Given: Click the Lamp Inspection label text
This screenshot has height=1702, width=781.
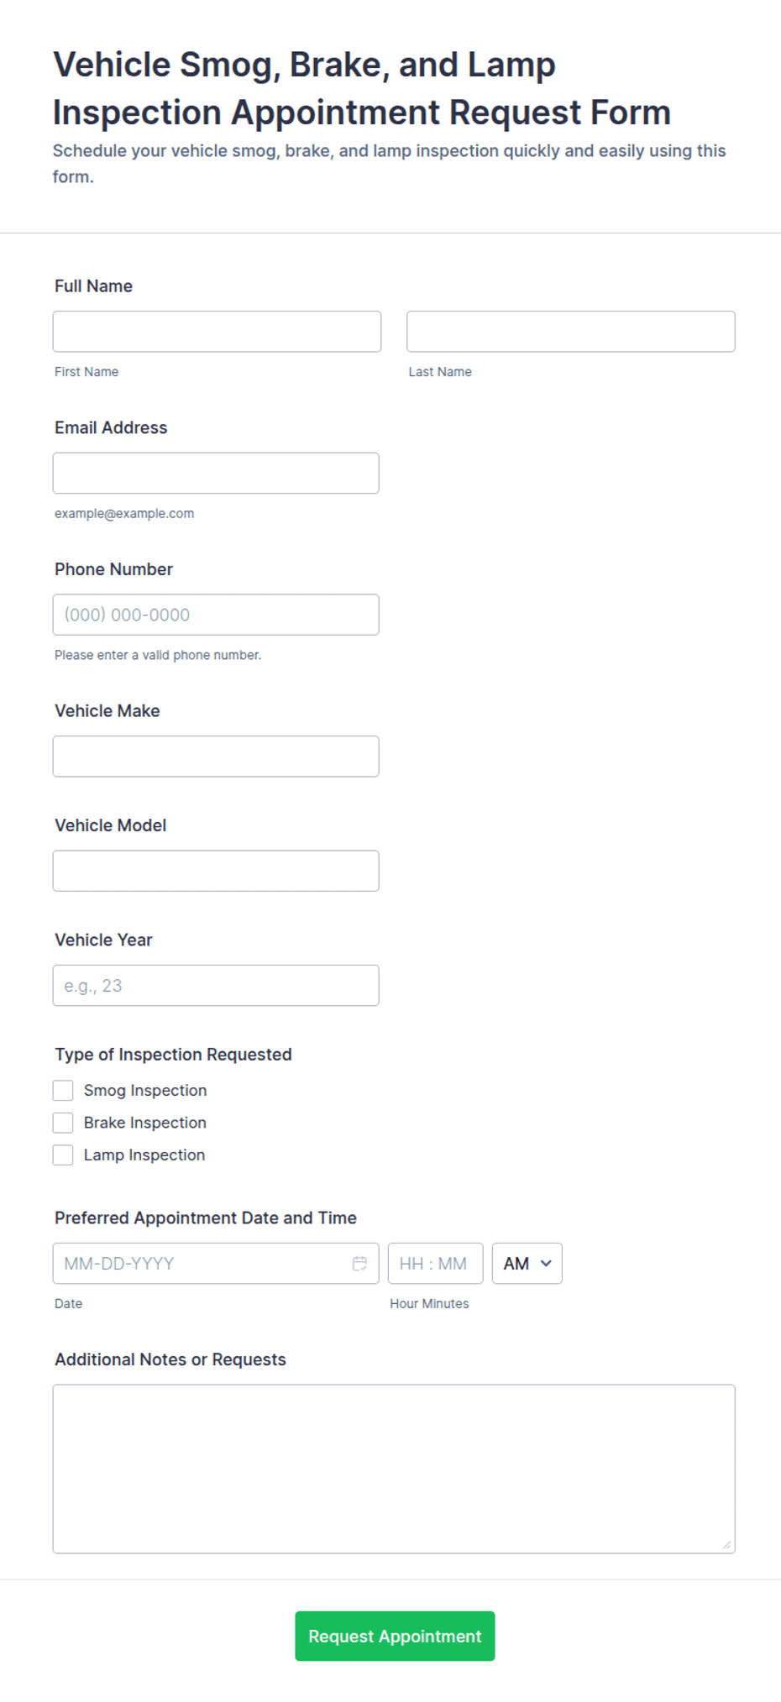Looking at the screenshot, I should [144, 1155].
